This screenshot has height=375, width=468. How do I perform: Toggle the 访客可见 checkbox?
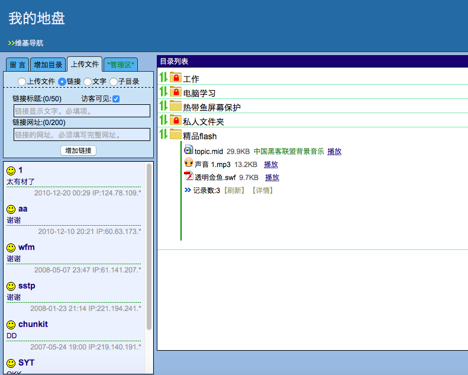tap(116, 99)
